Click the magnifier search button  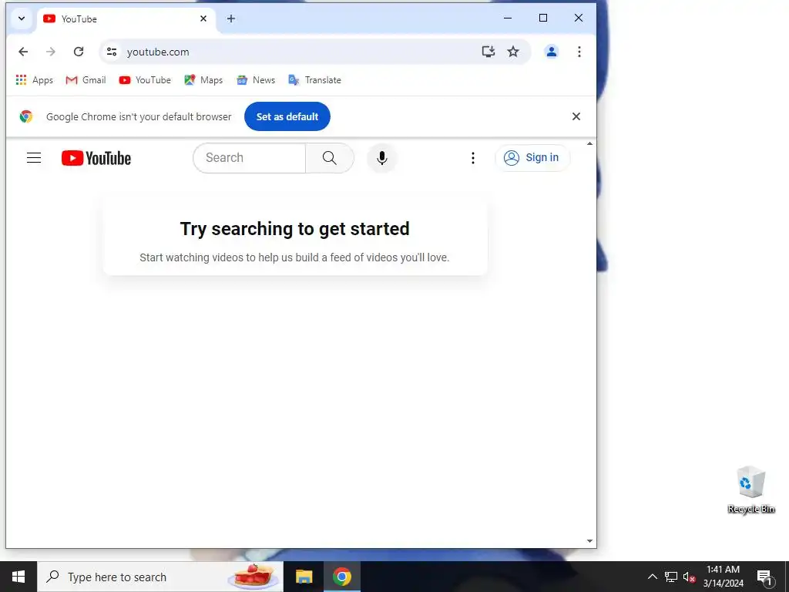pos(330,157)
